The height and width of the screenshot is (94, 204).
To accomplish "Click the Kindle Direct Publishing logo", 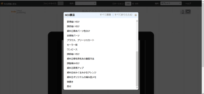I will point(18,11).
